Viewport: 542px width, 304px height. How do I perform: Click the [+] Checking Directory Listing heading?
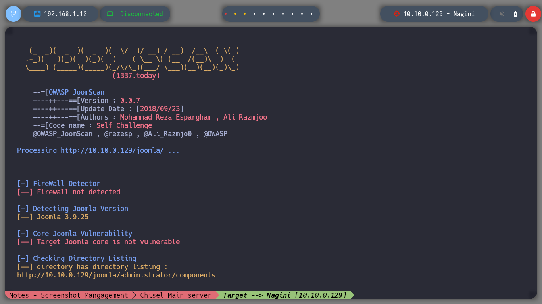77,258
